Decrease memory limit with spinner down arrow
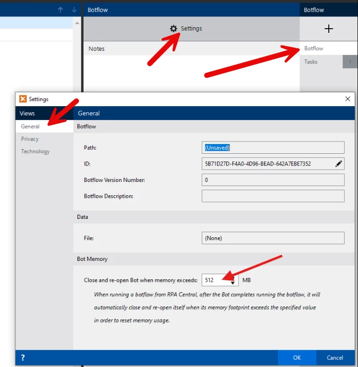The height and width of the screenshot is (367, 358). [232, 283]
